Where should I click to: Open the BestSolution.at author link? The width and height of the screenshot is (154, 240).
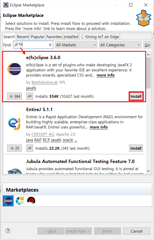[x=44, y=82]
